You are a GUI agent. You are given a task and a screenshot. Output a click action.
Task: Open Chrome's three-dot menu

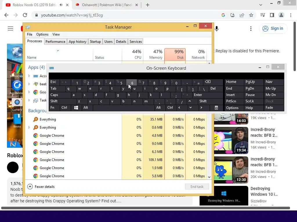[291, 15]
